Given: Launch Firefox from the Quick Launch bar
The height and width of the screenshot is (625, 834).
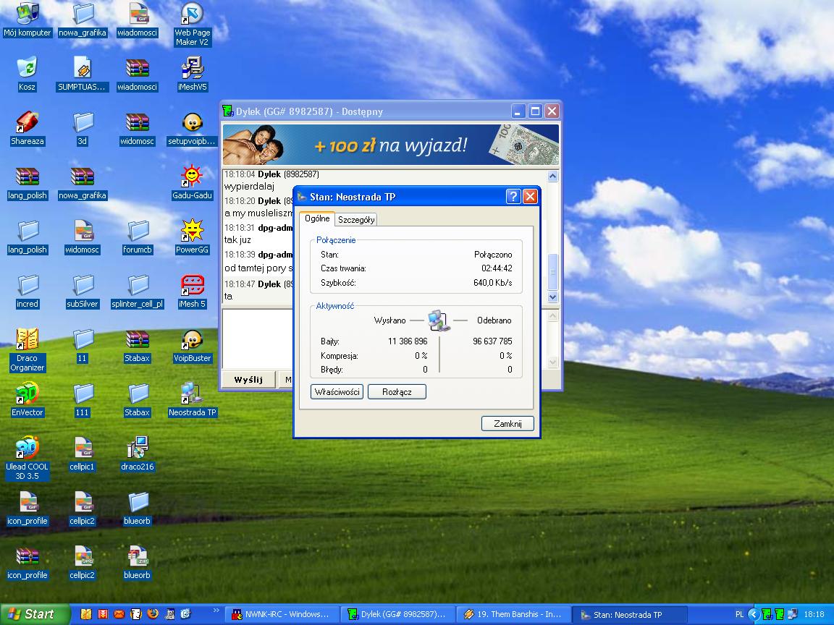Looking at the screenshot, I should click(153, 614).
